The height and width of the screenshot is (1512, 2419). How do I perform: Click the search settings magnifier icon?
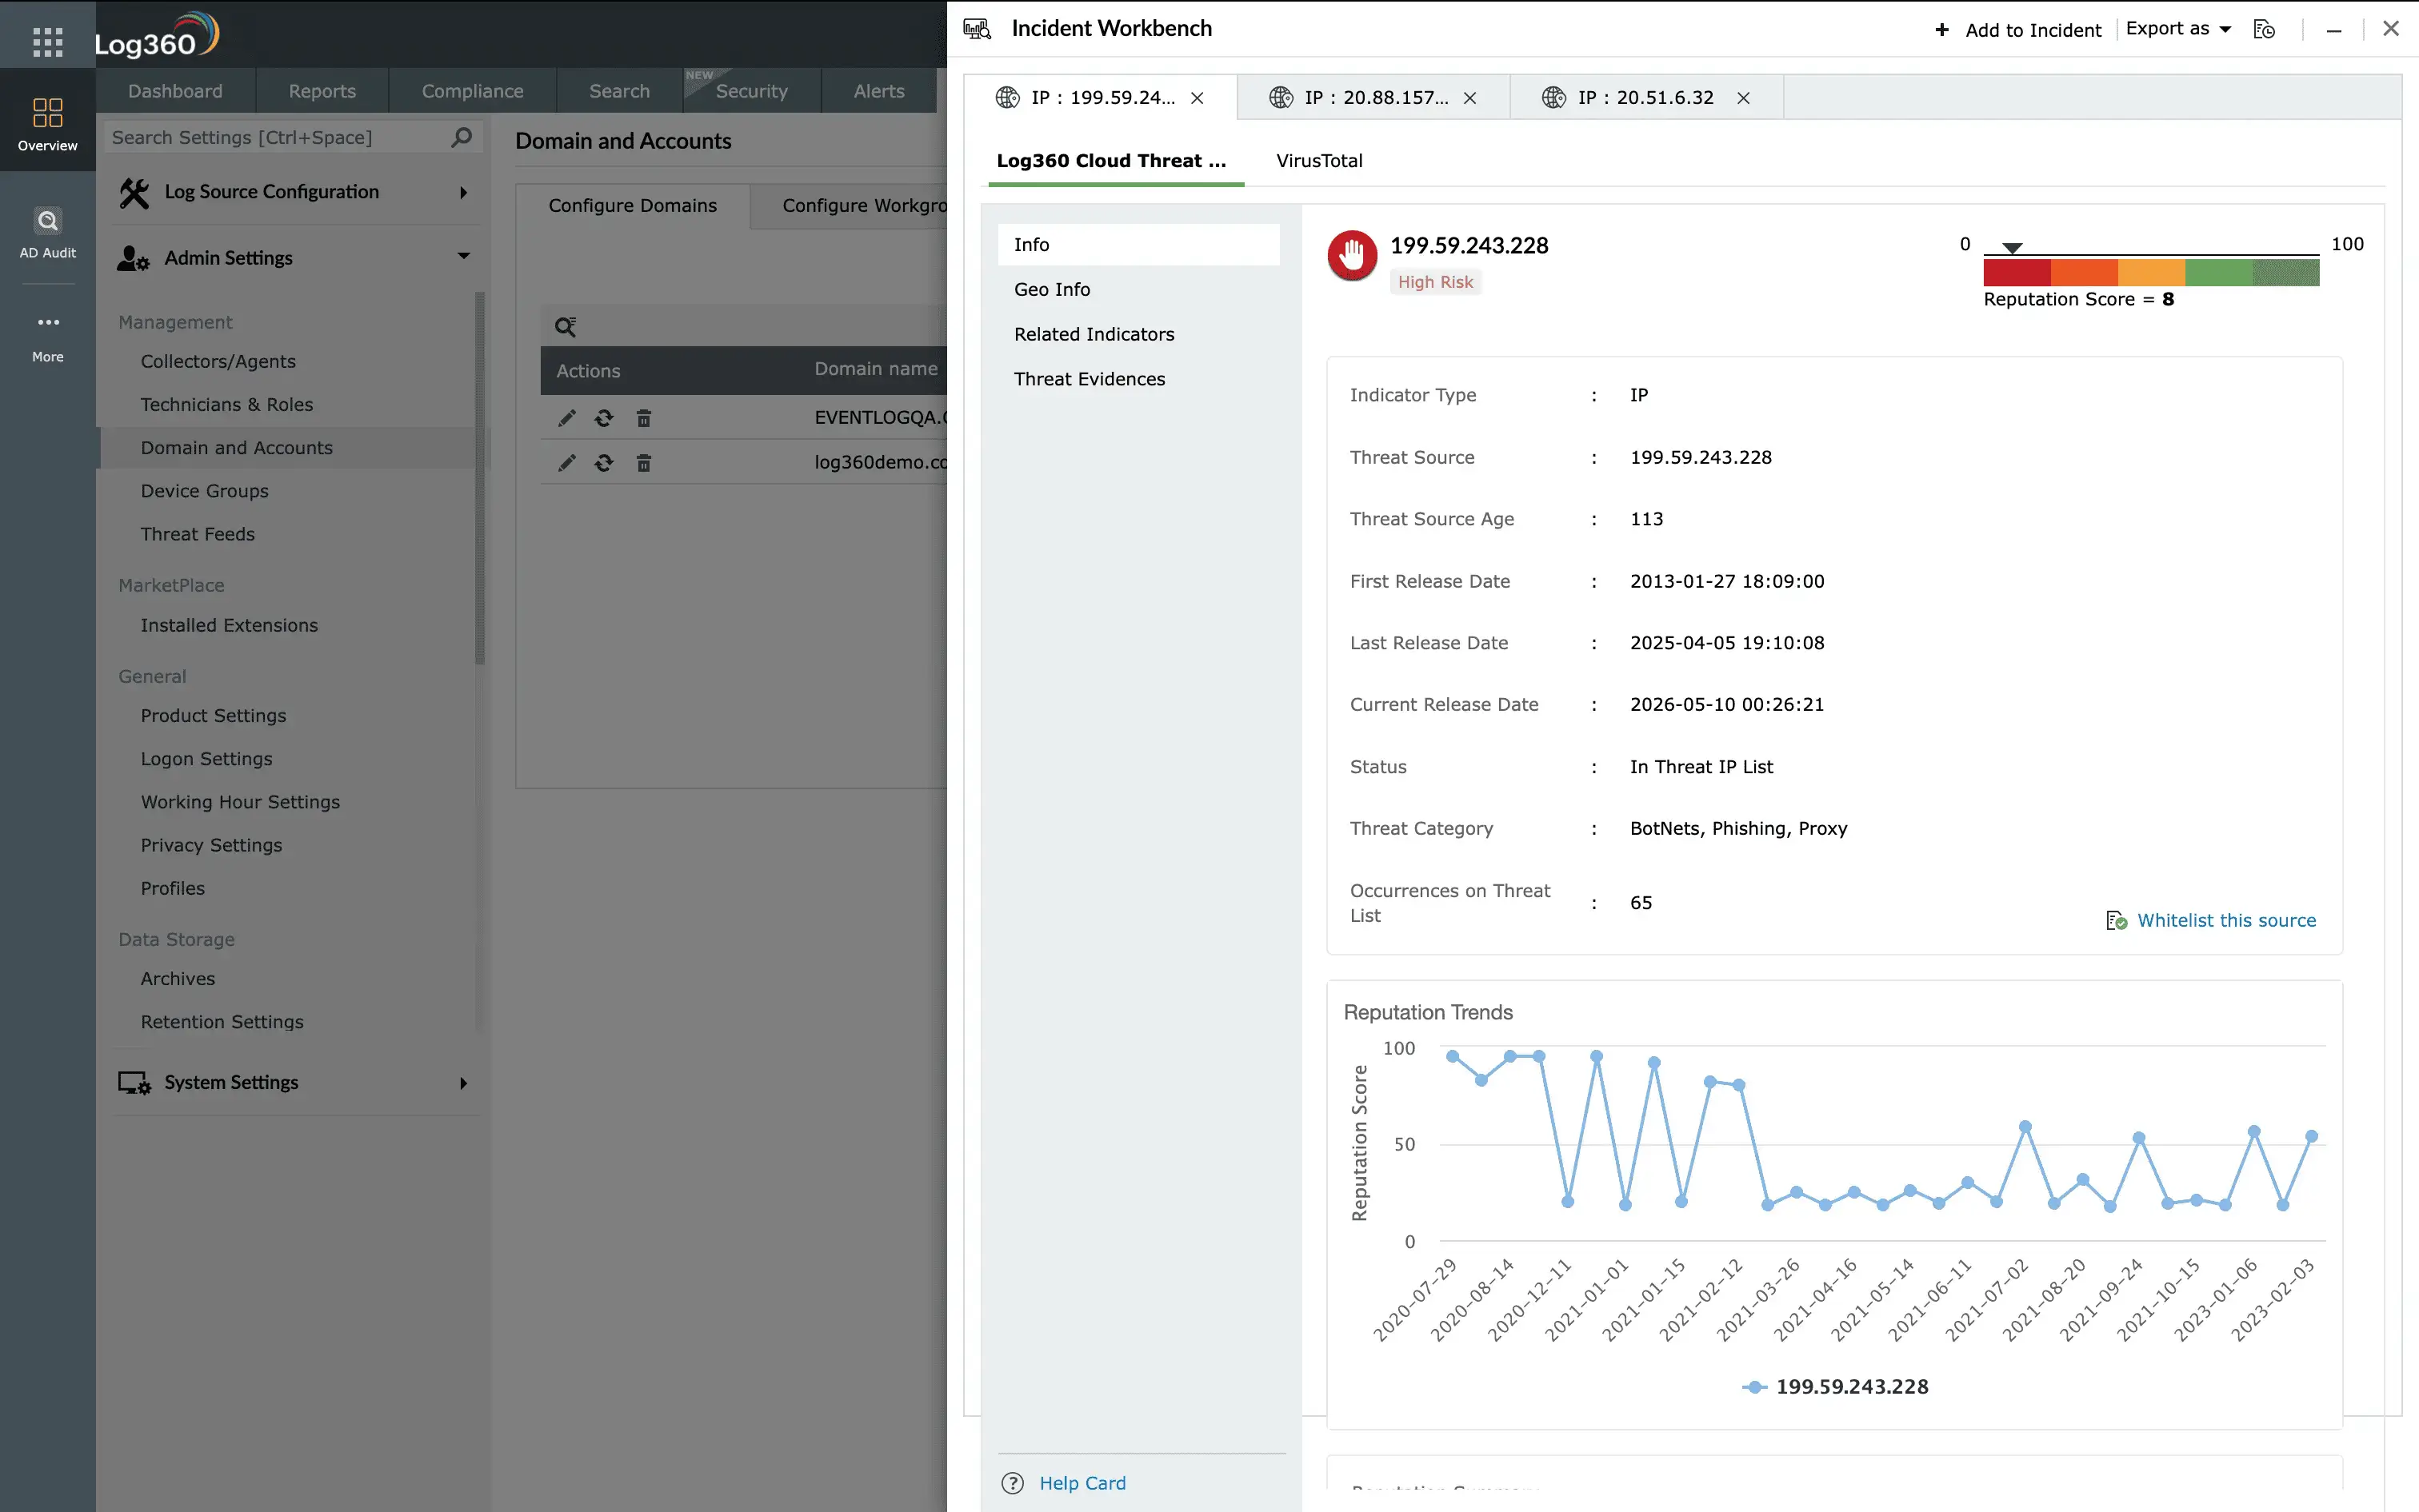pos(462,137)
